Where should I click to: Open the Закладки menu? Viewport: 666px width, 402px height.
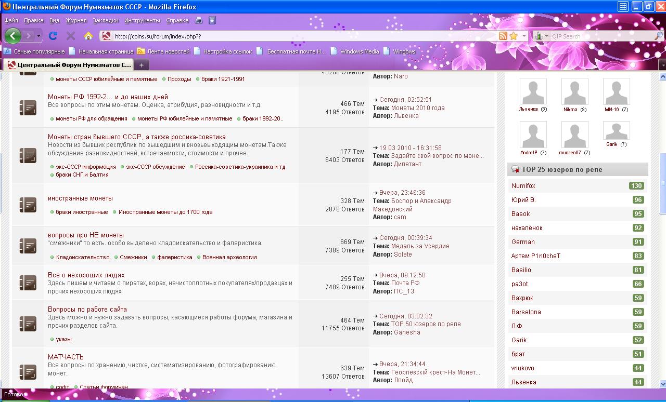[106, 20]
